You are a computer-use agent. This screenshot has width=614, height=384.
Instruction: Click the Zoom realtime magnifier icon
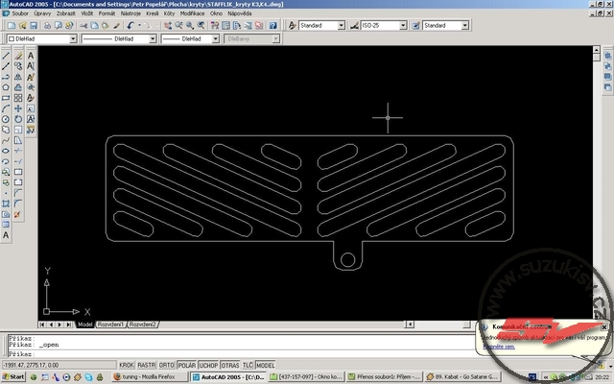pyautogui.click(x=179, y=26)
